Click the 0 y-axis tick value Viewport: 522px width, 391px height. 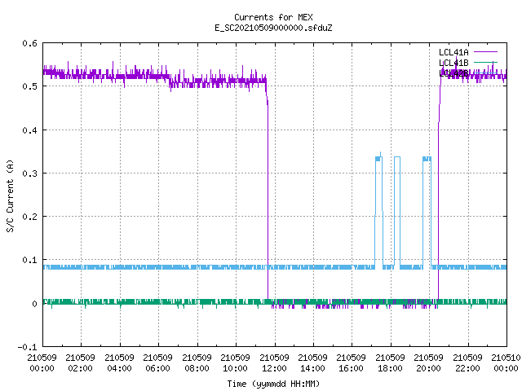coord(34,304)
